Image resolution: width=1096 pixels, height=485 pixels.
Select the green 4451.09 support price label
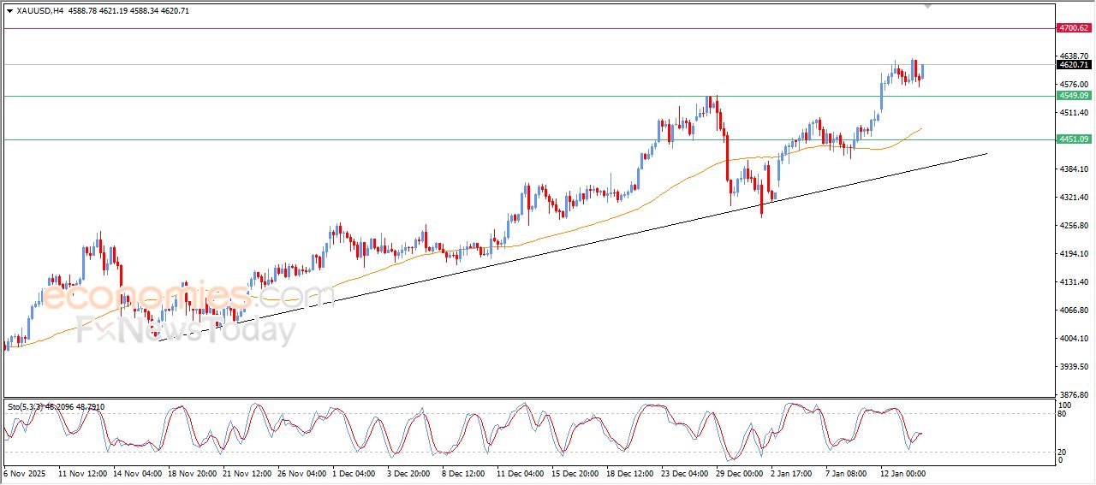pos(1074,139)
